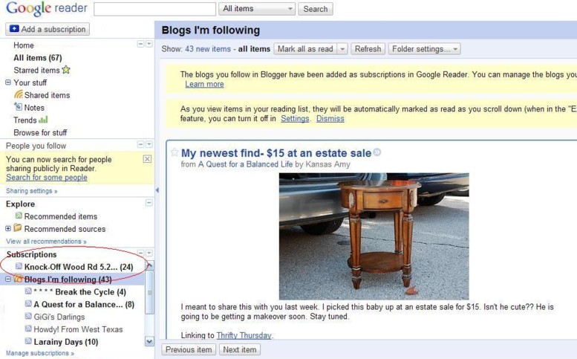Open Manage subscriptions
Viewport: 577px width, 359px height.
[40, 353]
